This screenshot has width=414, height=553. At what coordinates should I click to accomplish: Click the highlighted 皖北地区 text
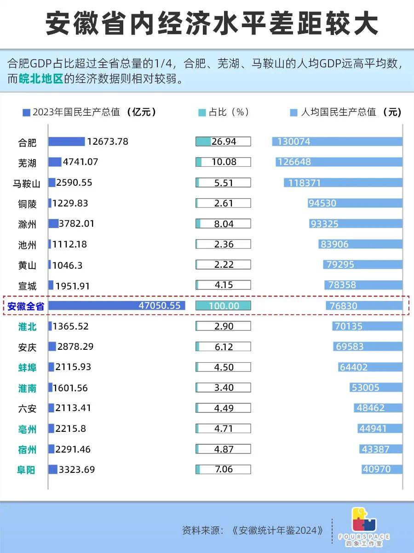coord(41,78)
